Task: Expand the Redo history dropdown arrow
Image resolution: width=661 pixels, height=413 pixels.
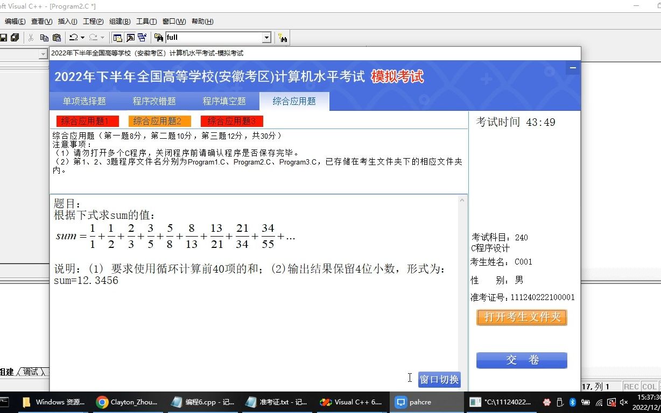Action: 102,38
